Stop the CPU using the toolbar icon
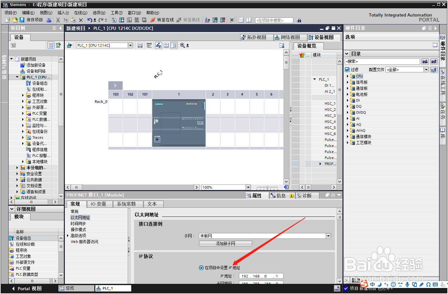The image size is (448, 294). pyautogui.click(x=223, y=20)
